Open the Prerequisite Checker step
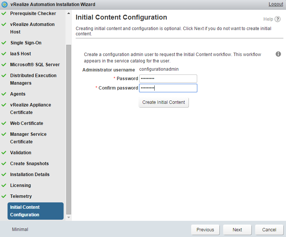 point(33,14)
